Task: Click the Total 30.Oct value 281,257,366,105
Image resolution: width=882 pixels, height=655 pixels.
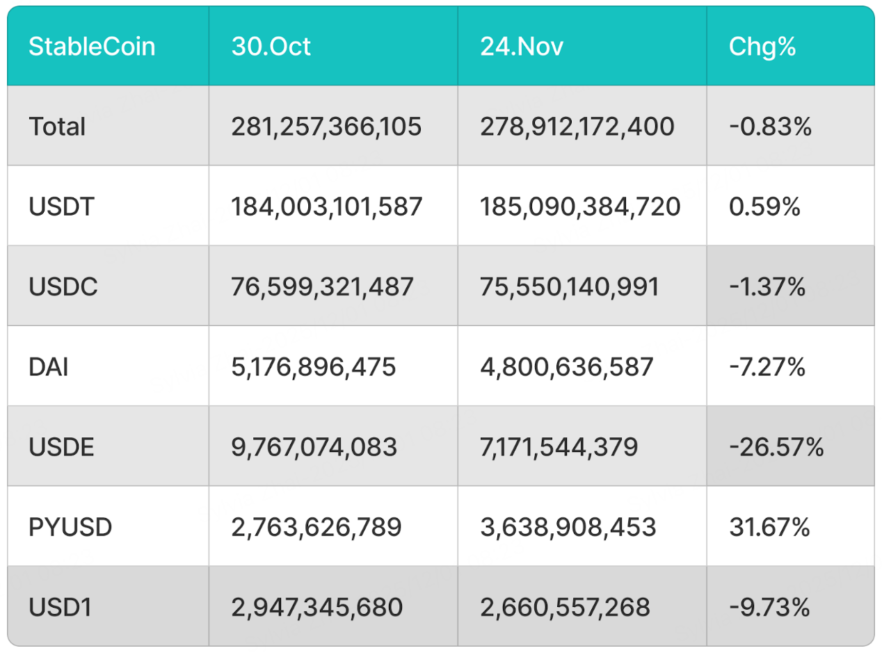Action: click(326, 127)
